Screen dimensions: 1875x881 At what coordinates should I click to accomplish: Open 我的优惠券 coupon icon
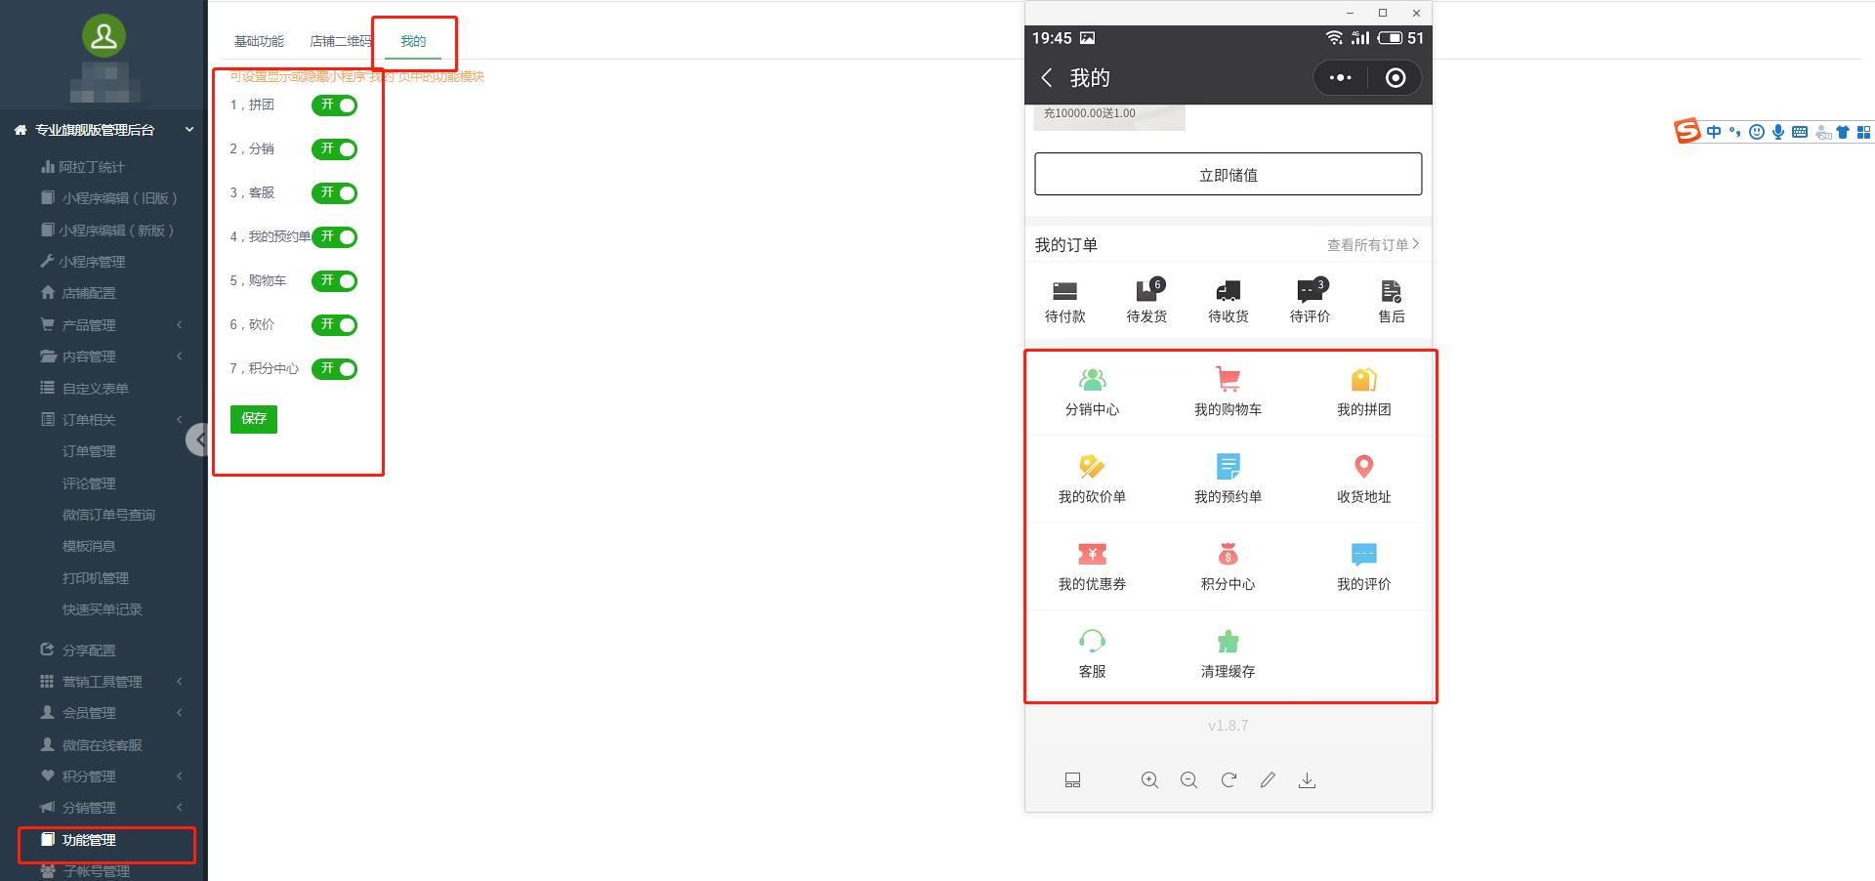coord(1092,555)
